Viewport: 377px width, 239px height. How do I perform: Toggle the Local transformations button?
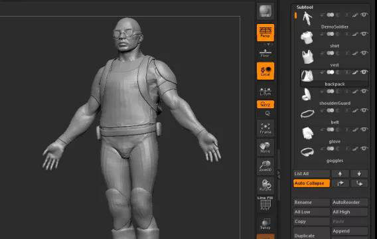[x=265, y=71]
